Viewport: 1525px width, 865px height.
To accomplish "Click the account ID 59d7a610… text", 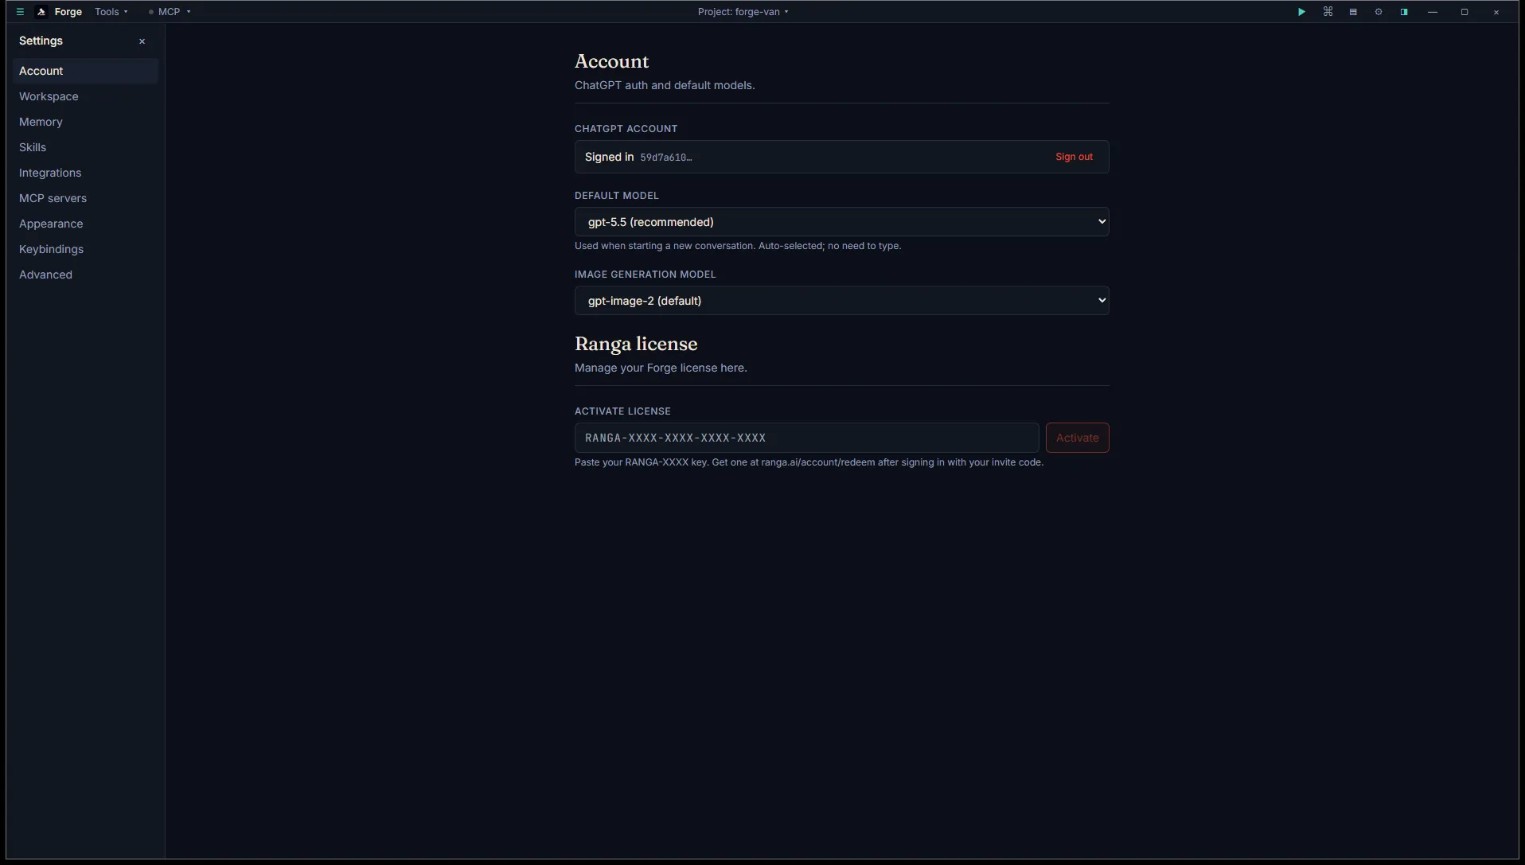I will point(666,158).
